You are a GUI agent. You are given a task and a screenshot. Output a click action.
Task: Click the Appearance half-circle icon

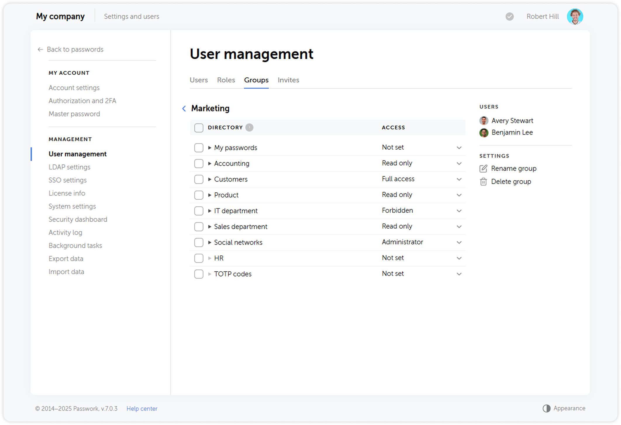(546, 408)
